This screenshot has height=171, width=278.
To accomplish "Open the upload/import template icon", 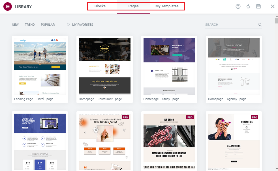I will pos(238,7).
